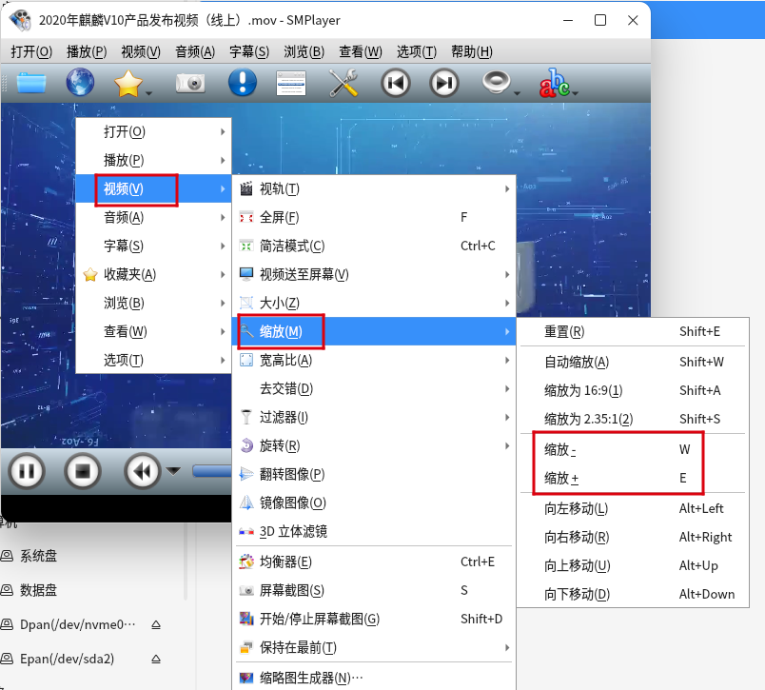This screenshot has height=690, width=765.
Task: Click the open file folder toolbar icon
Action: coord(31,84)
